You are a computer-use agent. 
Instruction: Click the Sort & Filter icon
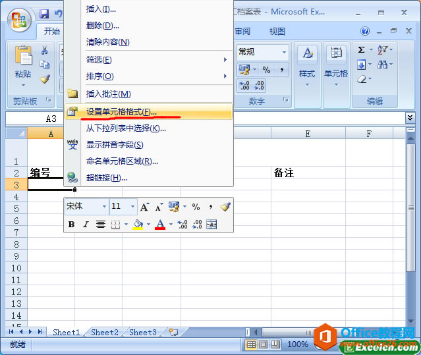point(383,49)
